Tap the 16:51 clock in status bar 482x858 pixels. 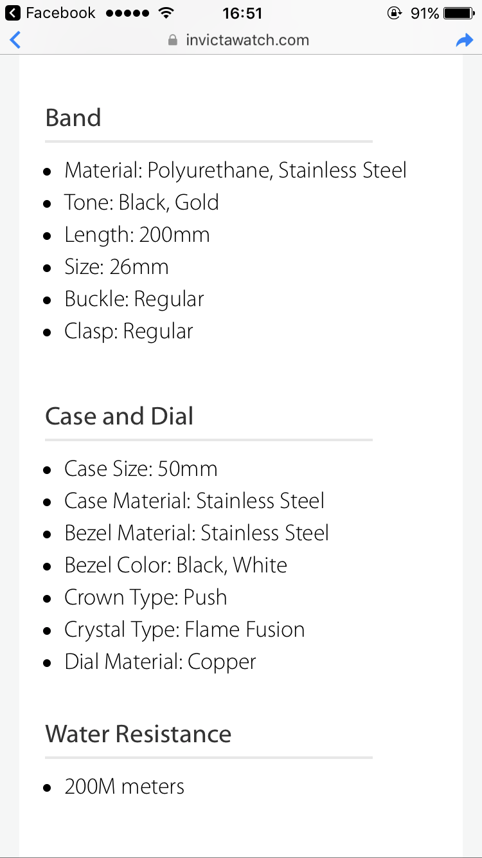pyautogui.click(x=242, y=13)
